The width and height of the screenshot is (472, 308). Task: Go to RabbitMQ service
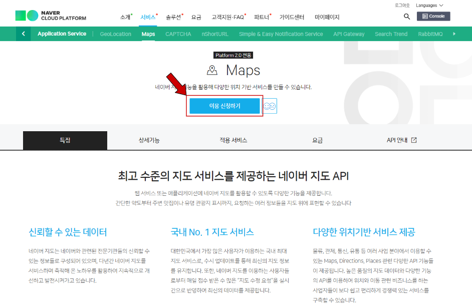click(x=430, y=34)
